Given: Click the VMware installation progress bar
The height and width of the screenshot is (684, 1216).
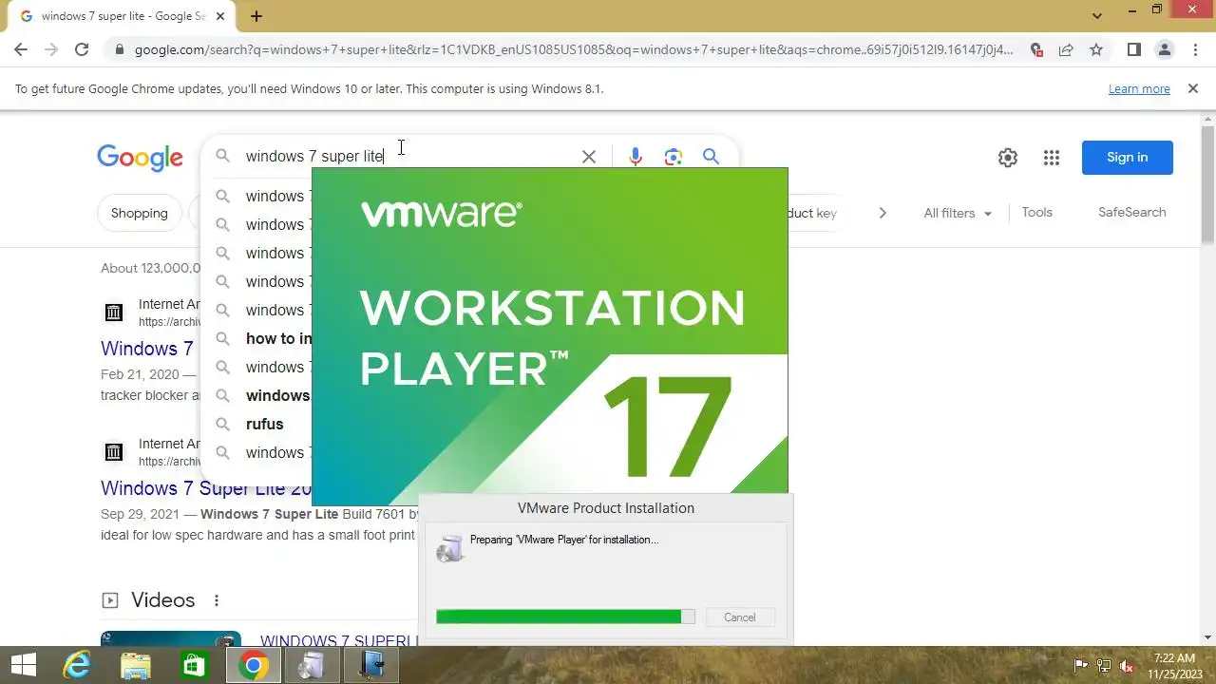Looking at the screenshot, I should tap(565, 617).
